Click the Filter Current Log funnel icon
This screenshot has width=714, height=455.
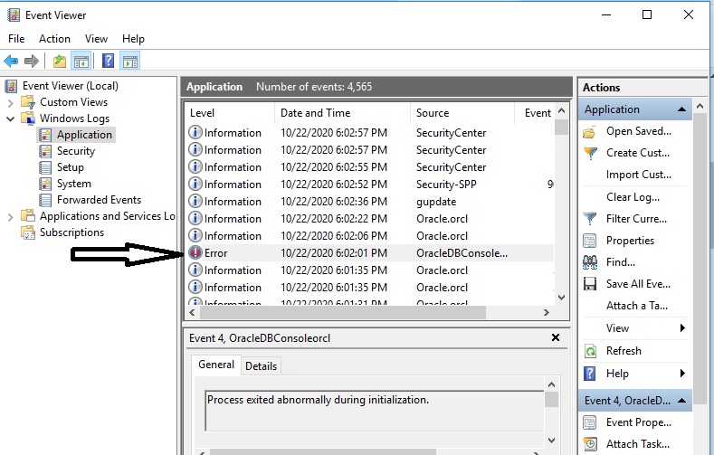point(590,219)
